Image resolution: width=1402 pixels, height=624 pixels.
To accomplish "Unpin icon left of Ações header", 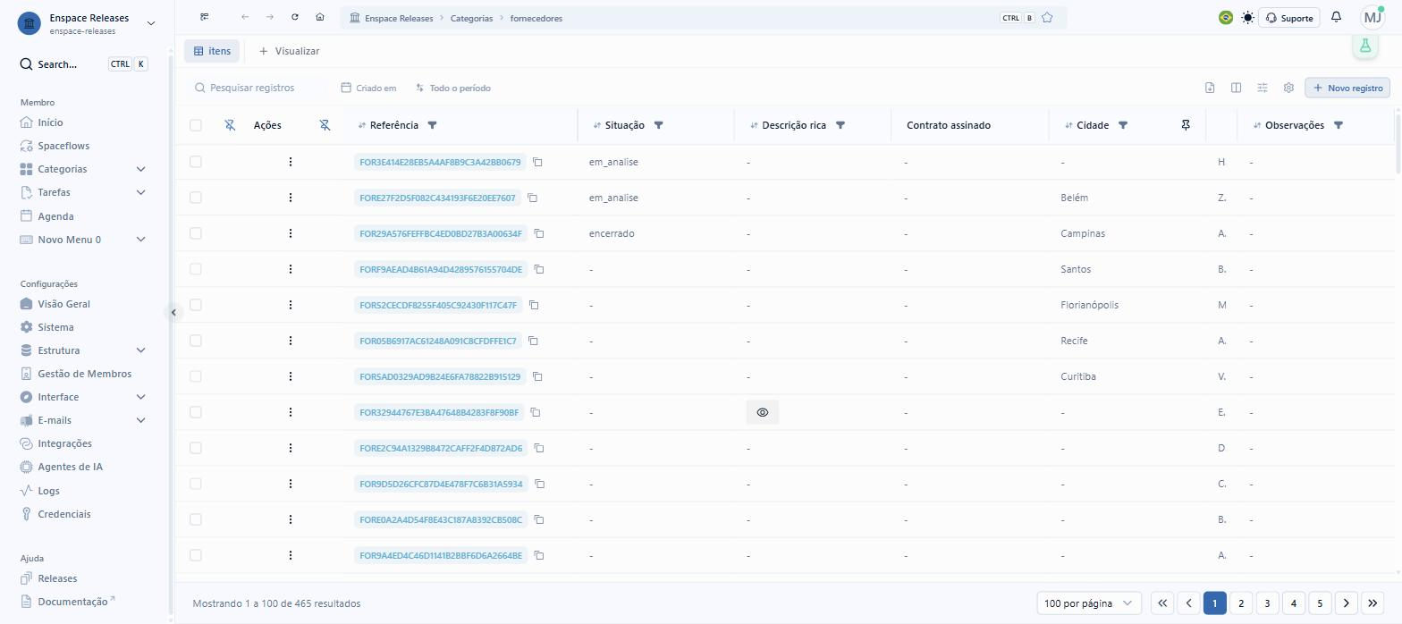I will pos(230,125).
